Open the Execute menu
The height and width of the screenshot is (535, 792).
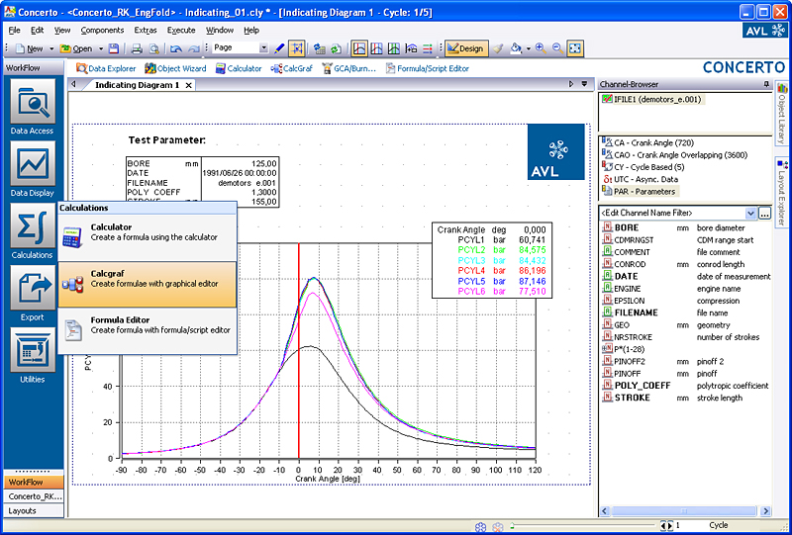click(x=181, y=31)
